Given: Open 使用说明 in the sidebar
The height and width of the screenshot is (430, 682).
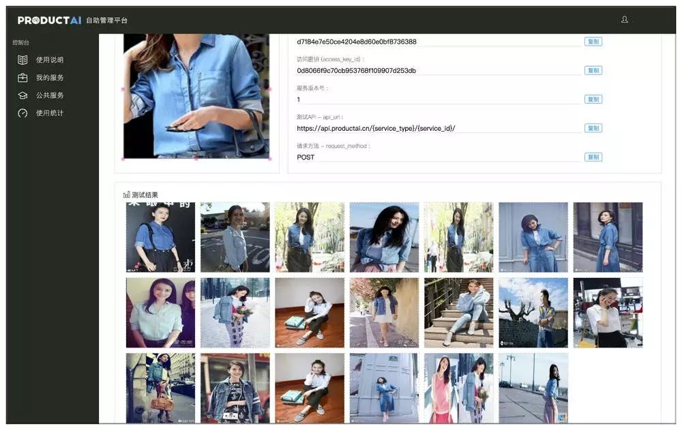Looking at the screenshot, I should [x=50, y=60].
